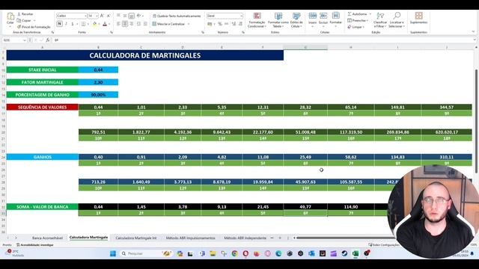Toggle center horizontal alignment
Screen dimensions: 479x269
[x=125, y=24]
